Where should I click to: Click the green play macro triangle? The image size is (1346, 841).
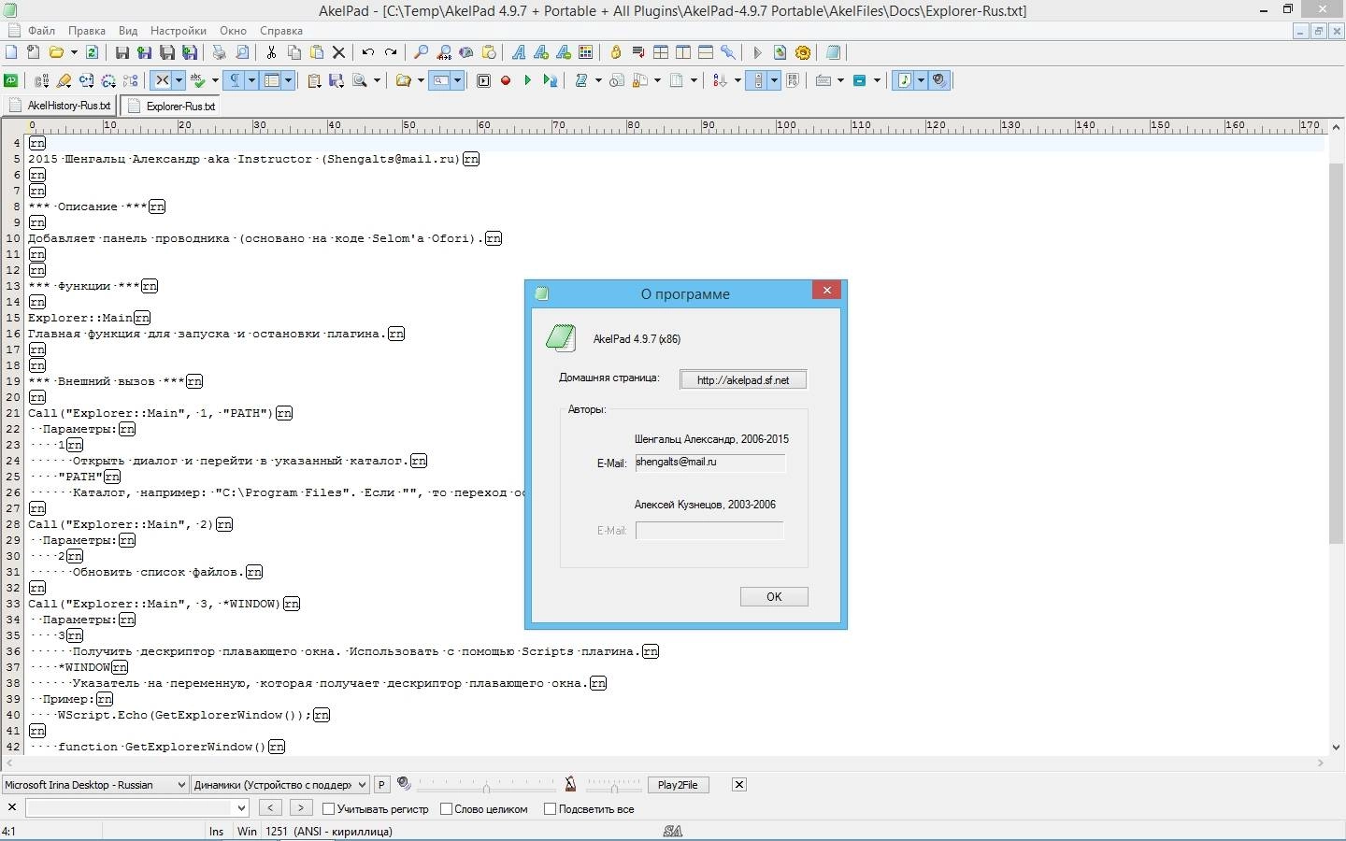[x=528, y=80]
